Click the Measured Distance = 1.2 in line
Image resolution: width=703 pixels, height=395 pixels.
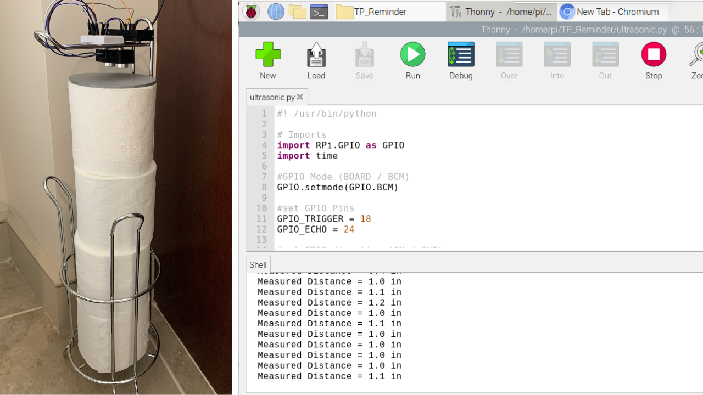(330, 303)
